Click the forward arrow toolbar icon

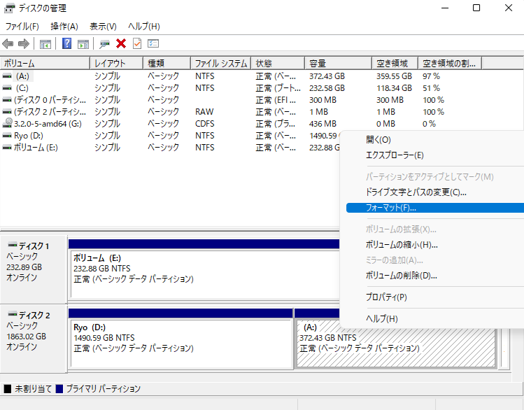coord(24,44)
